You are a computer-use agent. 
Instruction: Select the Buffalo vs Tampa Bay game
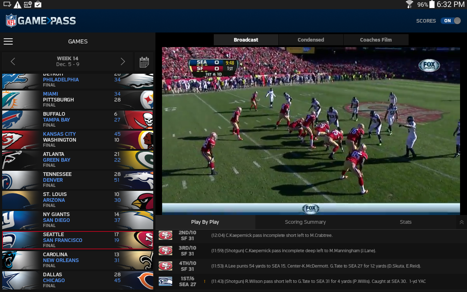tap(78, 120)
